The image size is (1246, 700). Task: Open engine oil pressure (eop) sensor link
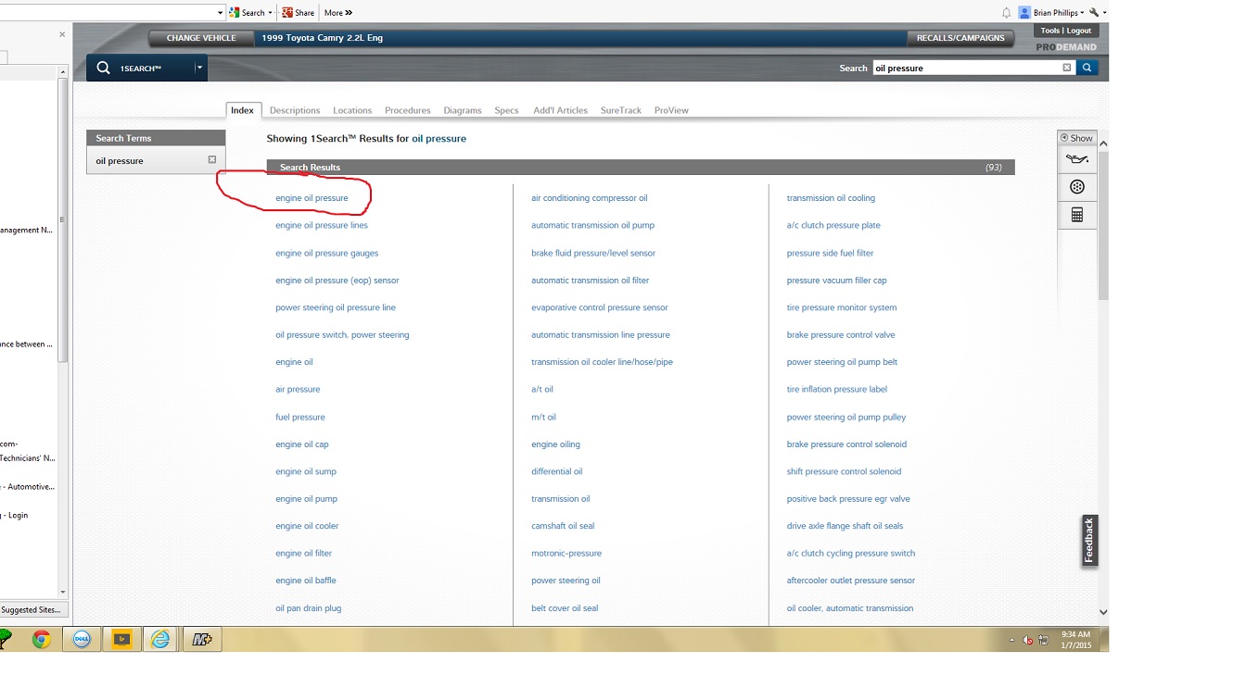tap(337, 280)
